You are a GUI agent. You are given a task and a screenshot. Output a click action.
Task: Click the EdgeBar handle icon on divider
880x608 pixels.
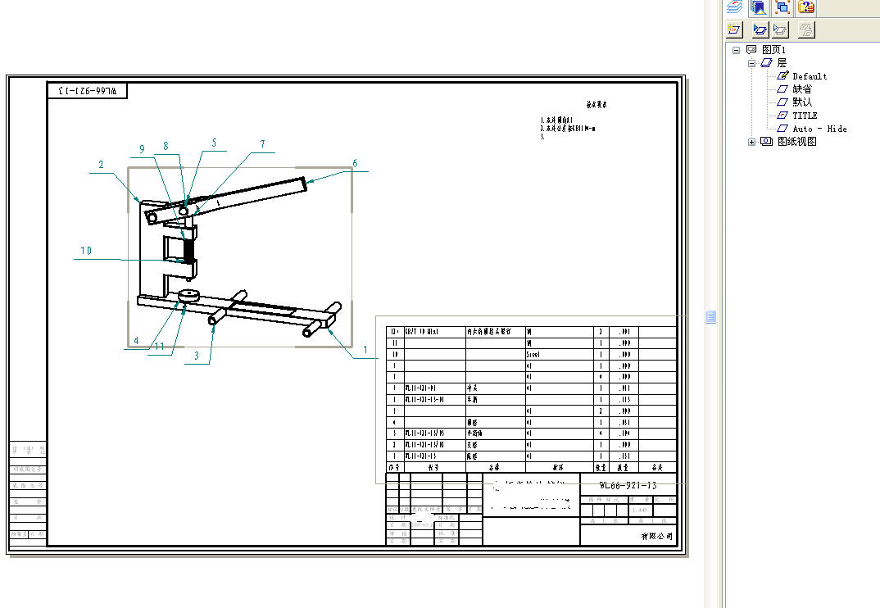coord(710,317)
